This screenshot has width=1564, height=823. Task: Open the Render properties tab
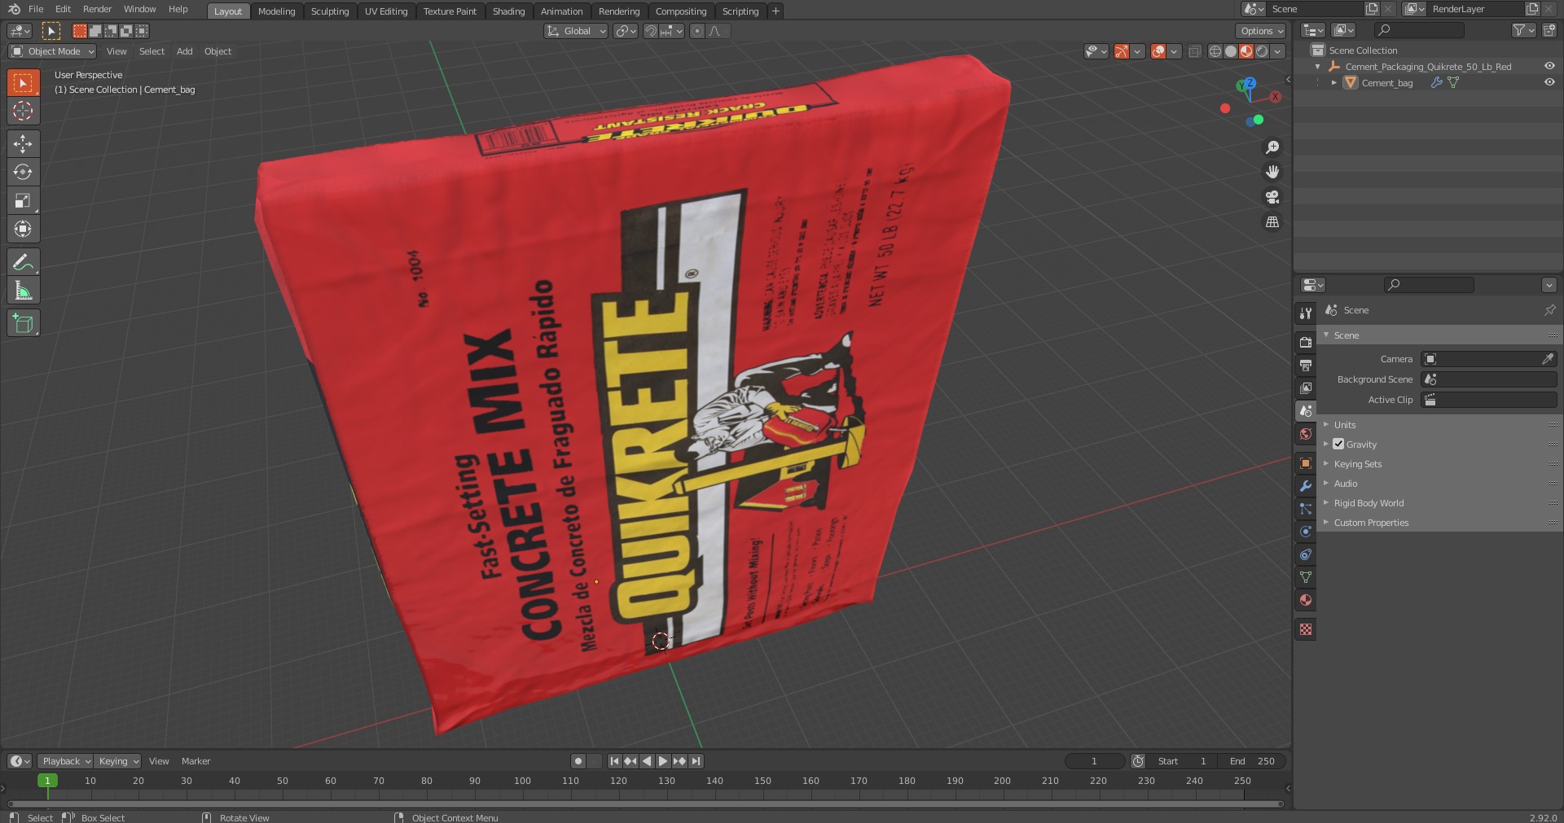[x=1306, y=343]
